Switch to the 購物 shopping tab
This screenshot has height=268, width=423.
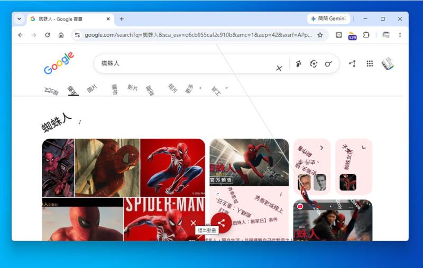pyautogui.click(x=114, y=90)
